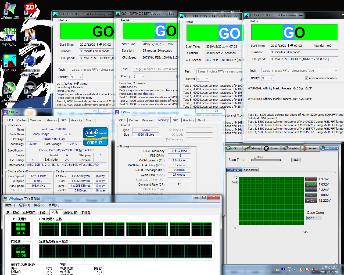Show hidden system tray icons
344x275 pixels.
[x=294, y=270]
